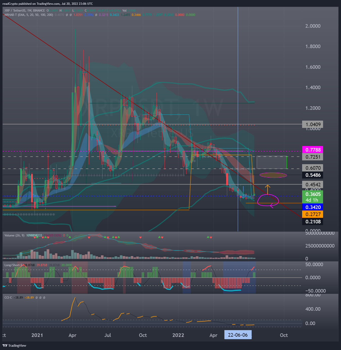This screenshot has width=341, height=350.
Task: Click the 12430510092 volume legend value
Action: click(53, 235)
